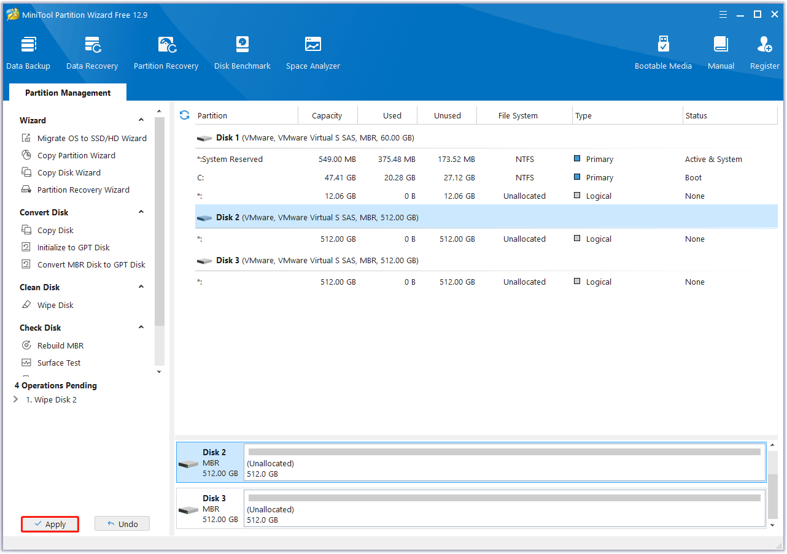Click the Unused column header

[448, 115]
